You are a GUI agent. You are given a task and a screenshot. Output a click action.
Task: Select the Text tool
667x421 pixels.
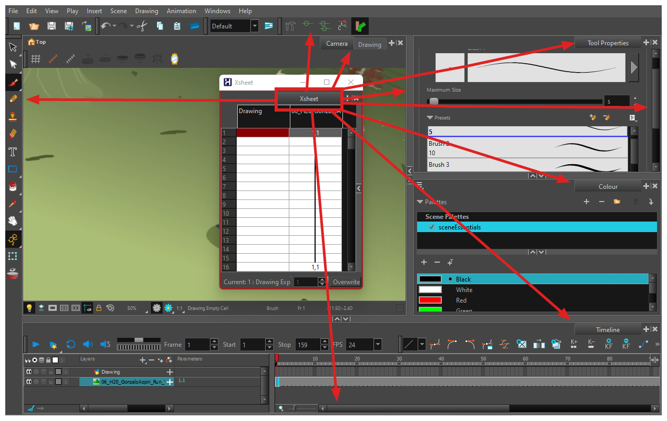coord(13,152)
